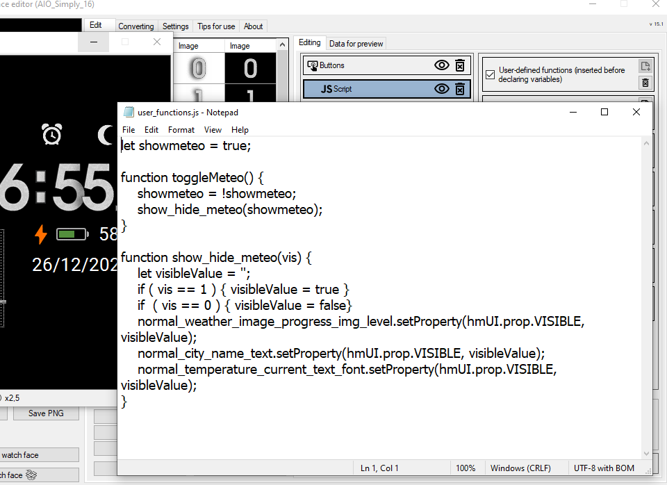
Task: Click the Ln 1, Col 1 status entry
Action: tap(379, 468)
